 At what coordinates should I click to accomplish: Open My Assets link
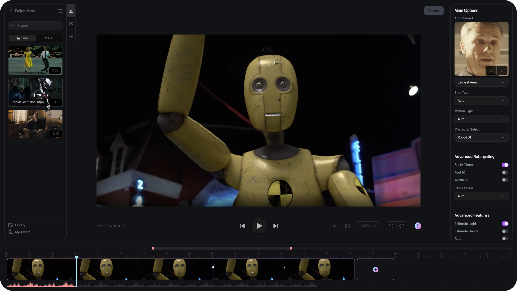22,232
